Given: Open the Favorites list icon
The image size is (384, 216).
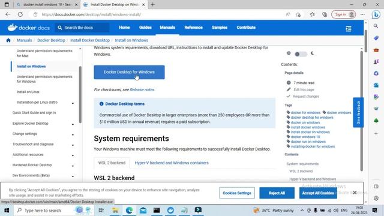Looking at the screenshot, I should point(312,14).
